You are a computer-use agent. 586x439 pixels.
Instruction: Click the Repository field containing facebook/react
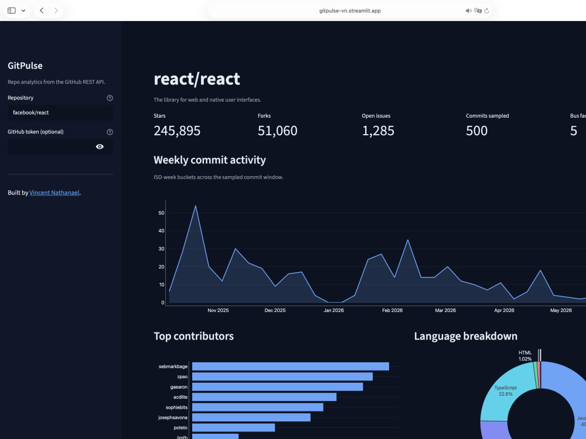coord(60,112)
